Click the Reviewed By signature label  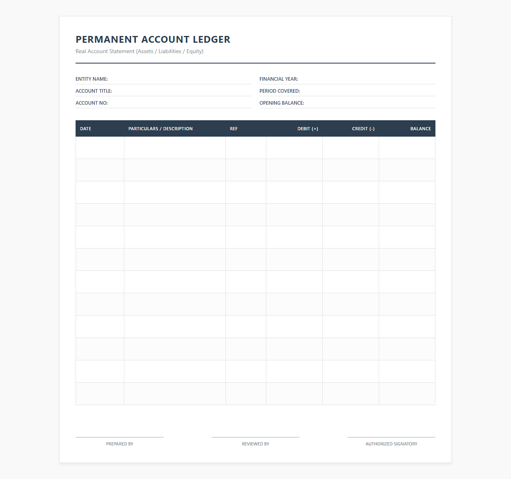[x=255, y=444]
